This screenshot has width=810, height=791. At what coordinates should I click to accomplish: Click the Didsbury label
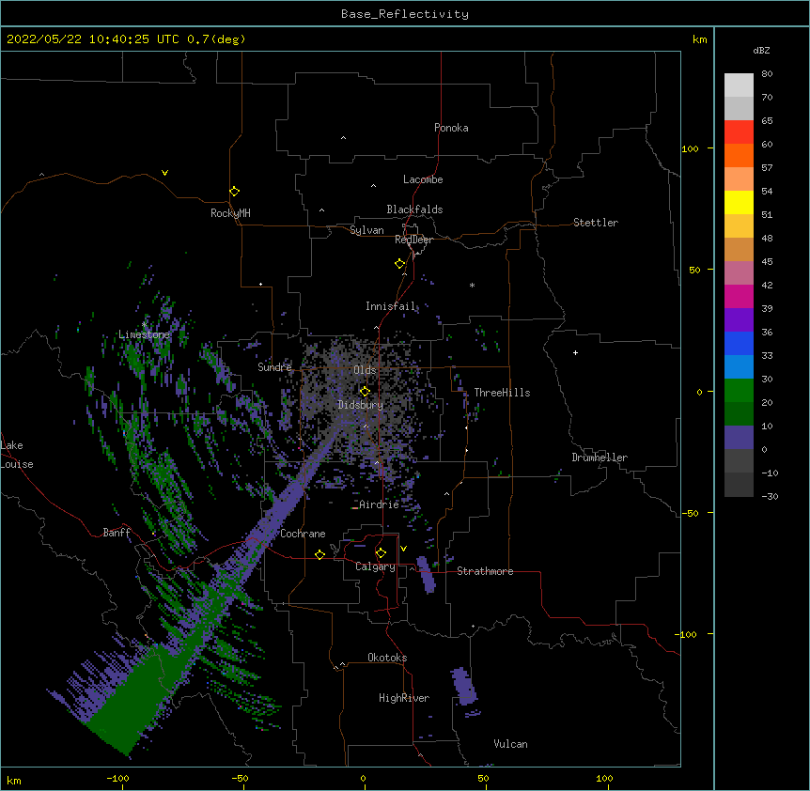coord(361,405)
